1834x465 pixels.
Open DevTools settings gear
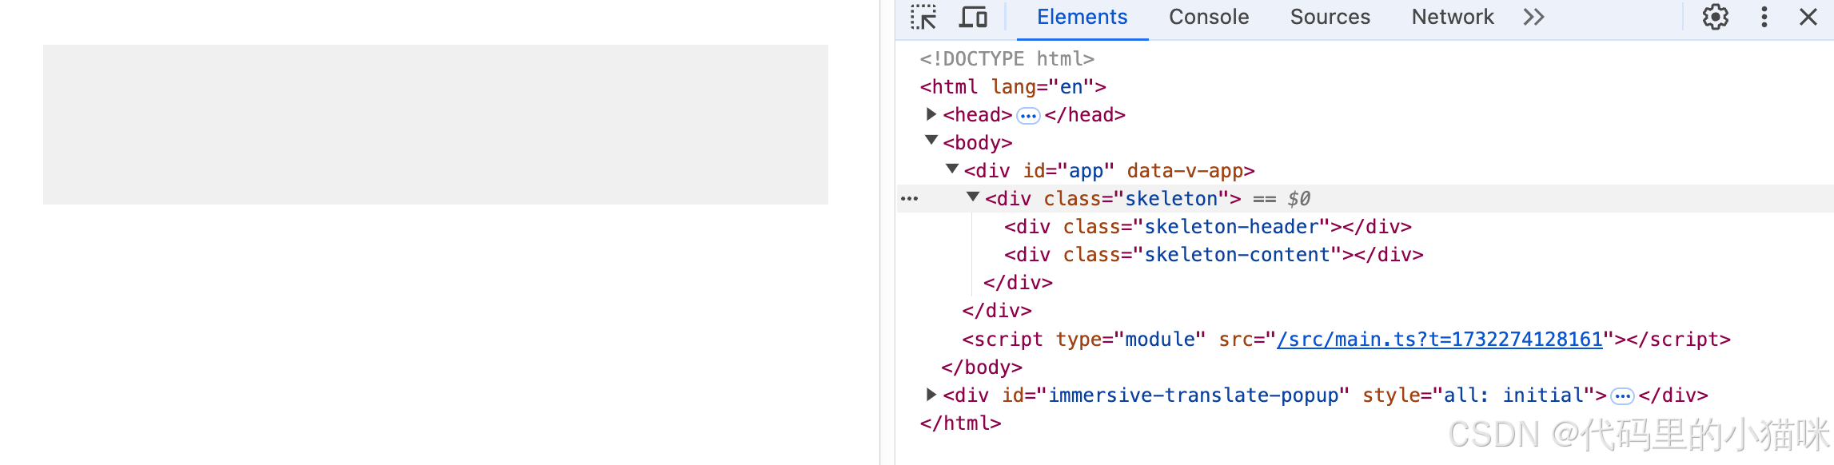pyautogui.click(x=1715, y=18)
